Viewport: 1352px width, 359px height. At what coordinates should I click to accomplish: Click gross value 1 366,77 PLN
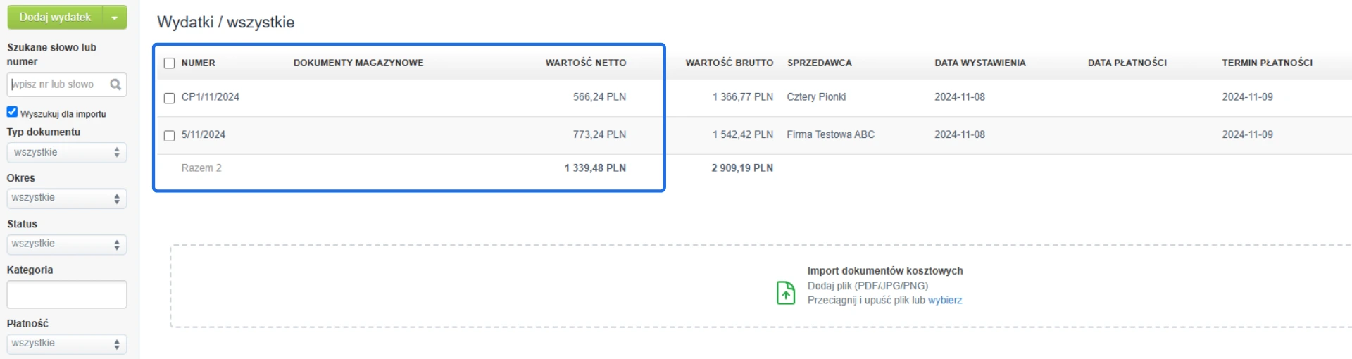click(743, 97)
